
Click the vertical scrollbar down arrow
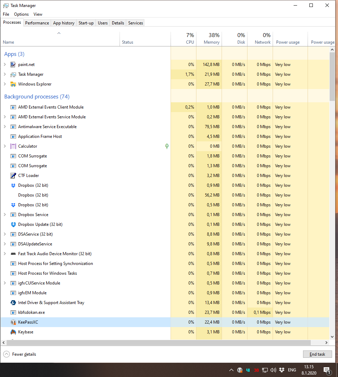[332, 337]
